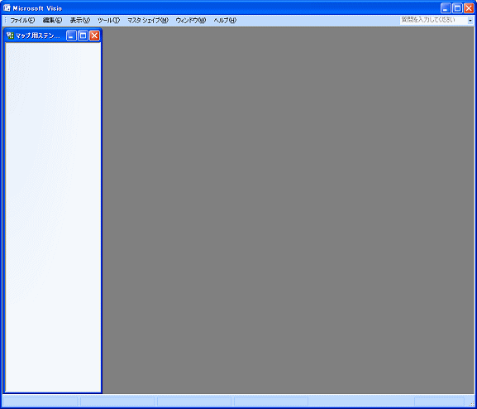Expand the help question dropdown arrow
The width and height of the screenshot is (477, 409).
point(470,21)
